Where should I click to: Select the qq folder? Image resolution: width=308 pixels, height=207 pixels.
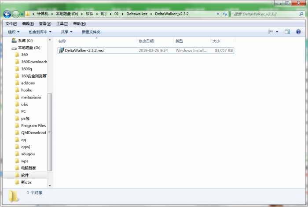(21, 139)
